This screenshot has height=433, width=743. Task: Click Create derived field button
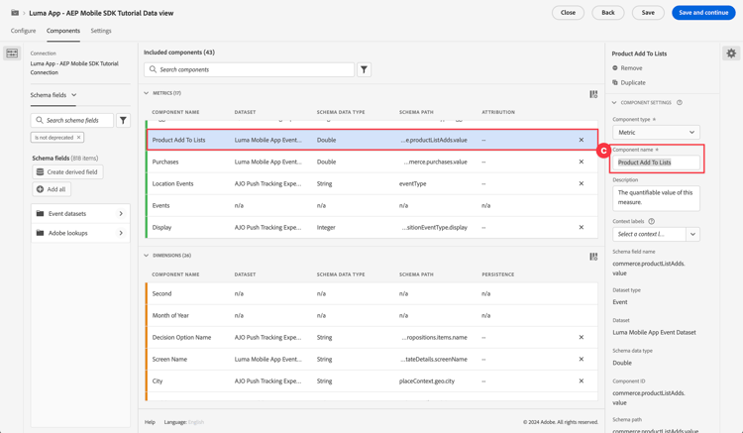[x=67, y=172]
